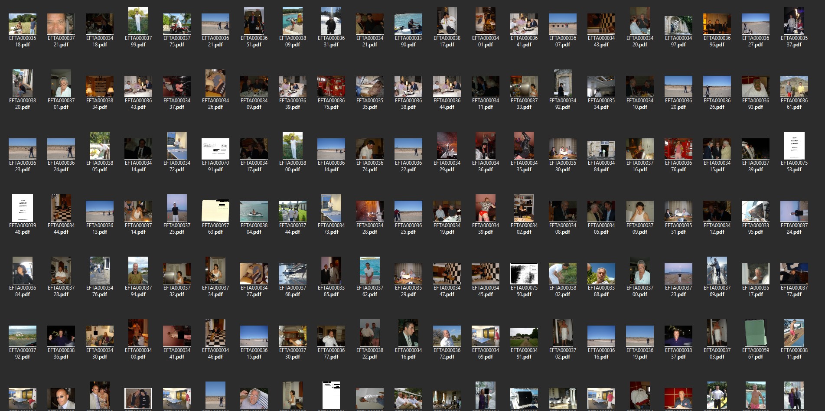Select the EFTA00003837.pdf thumbnail
825x411 pixels.
pos(678,336)
